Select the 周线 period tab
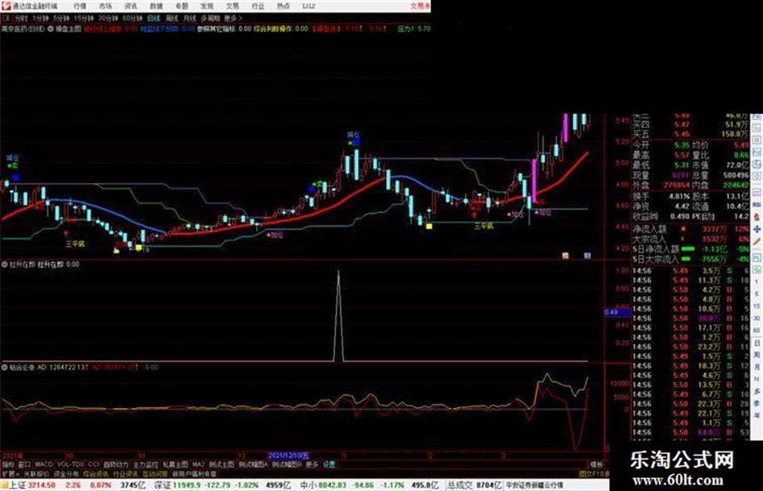Image resolution: width=763 pixels, height=491 pixels. click(171, 18)
